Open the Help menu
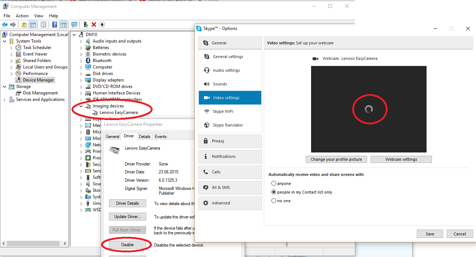Viewport: 476px width, 257px height. point(53,16)
